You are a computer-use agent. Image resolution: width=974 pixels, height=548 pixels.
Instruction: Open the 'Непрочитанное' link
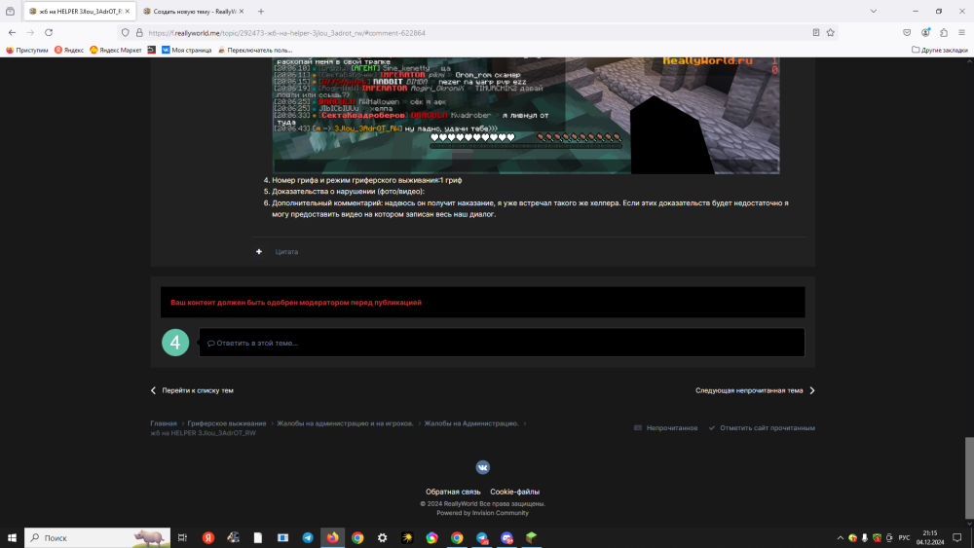click(666, 428)
